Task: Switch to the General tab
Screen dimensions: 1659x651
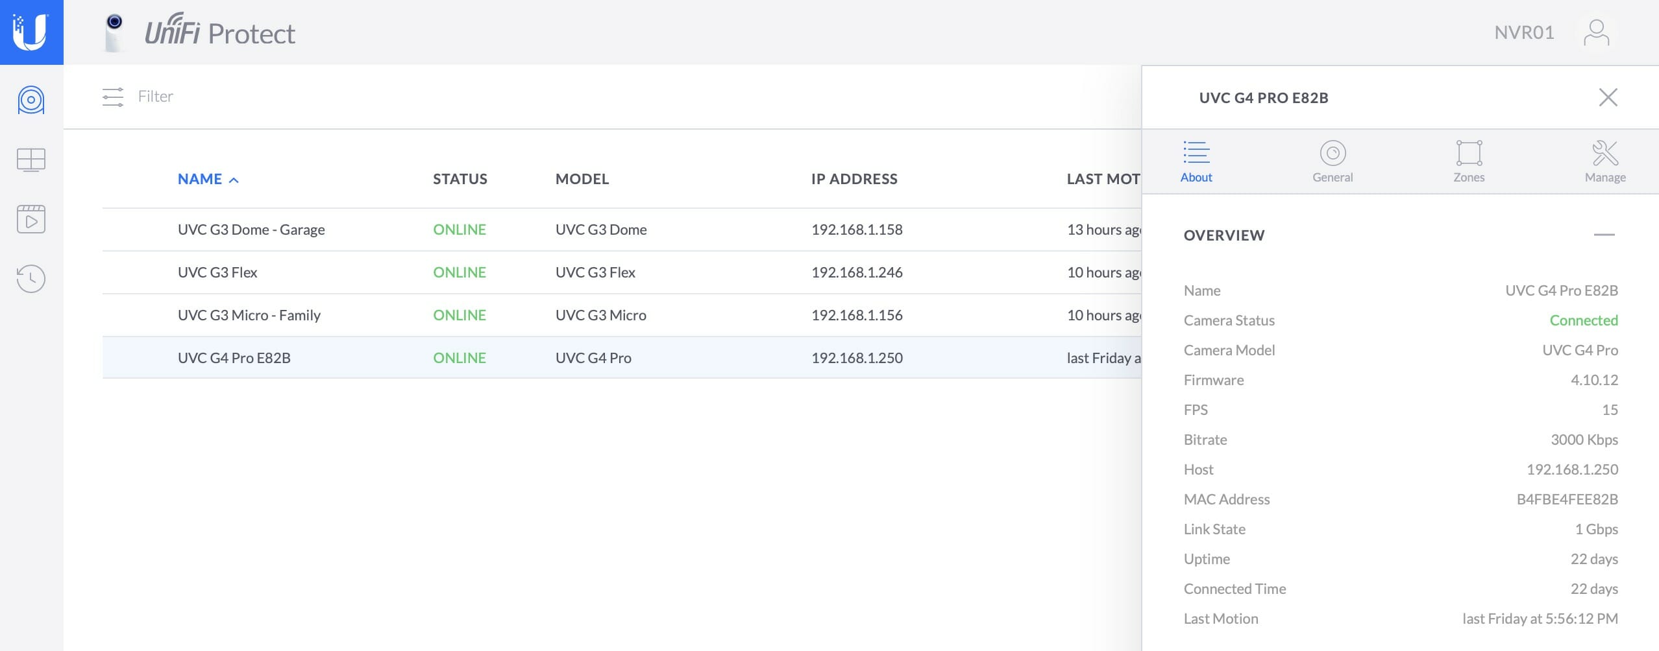Action: click(1333, 162)
